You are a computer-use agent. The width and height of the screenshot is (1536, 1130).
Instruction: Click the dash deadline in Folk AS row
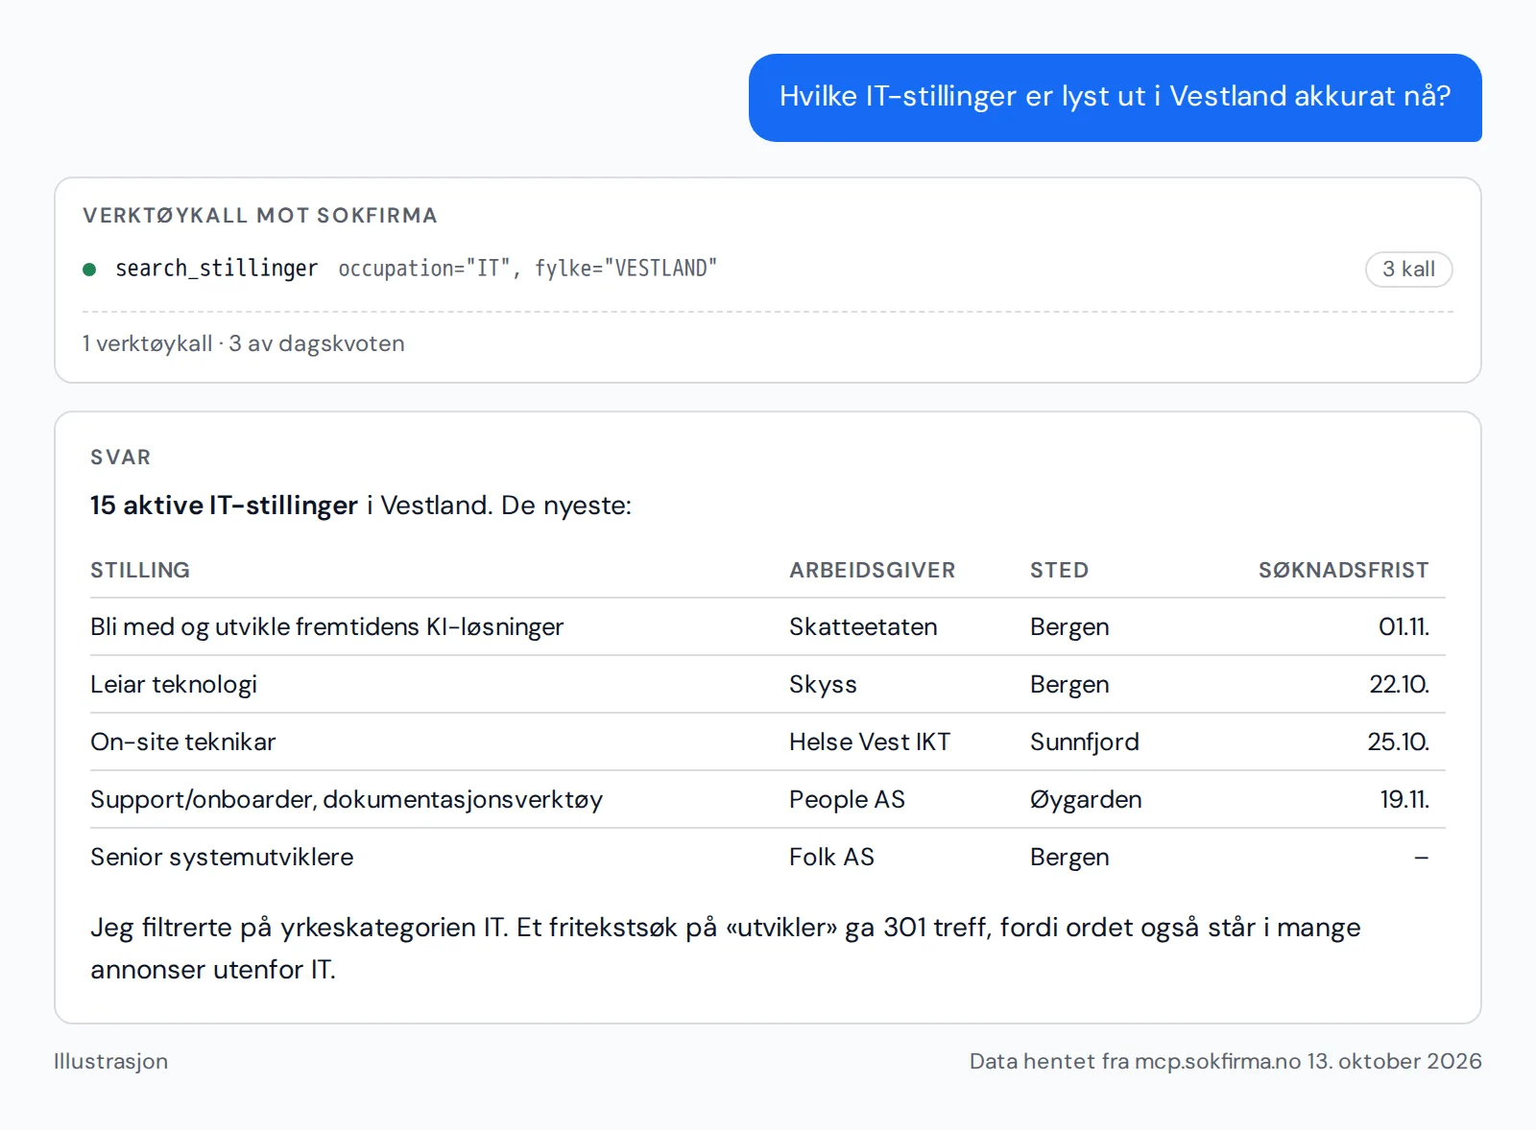point(1421,858)
